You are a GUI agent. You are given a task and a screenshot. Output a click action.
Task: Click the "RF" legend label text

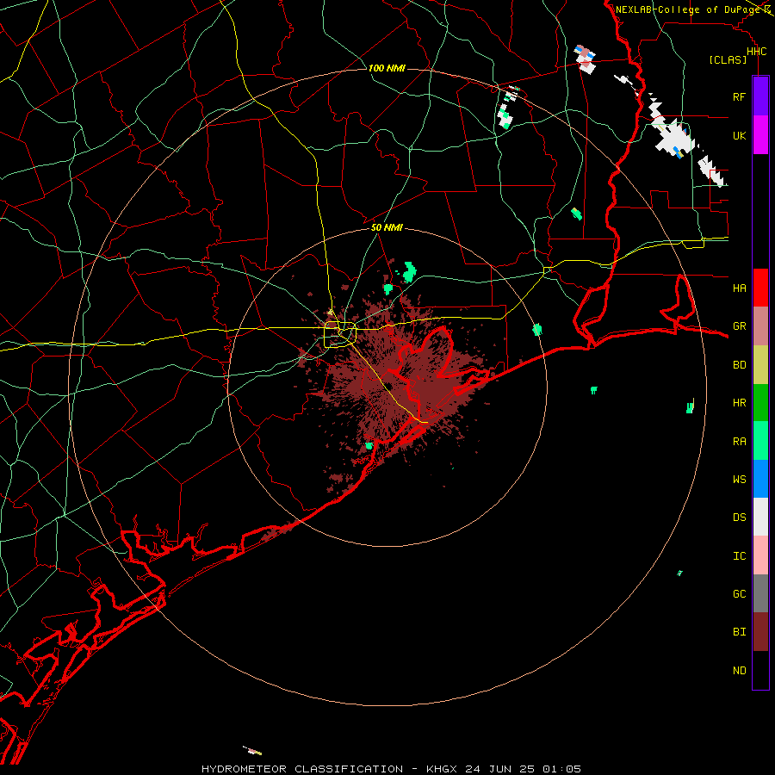[740, 96]
